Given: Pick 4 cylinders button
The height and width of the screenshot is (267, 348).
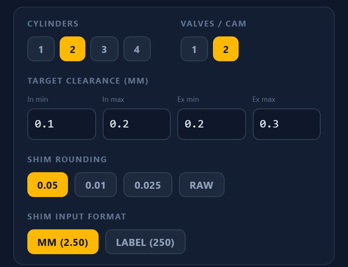Looking at the screenshot, I should pyautogui.click(x=137, y=49).
